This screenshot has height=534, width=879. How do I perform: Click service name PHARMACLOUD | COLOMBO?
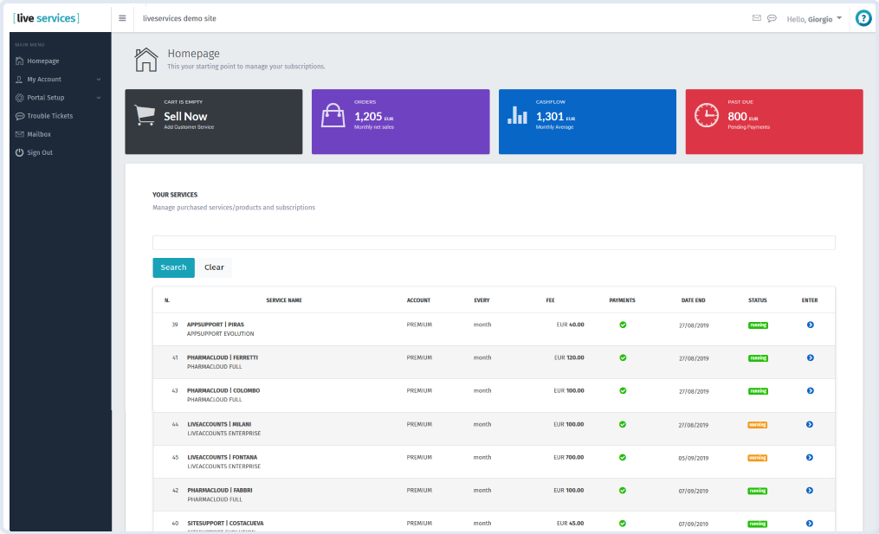tap(223, 390)
